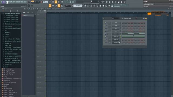Screen dimensions: 173x97
Task: Open snap mode dropdown showing Line
Action: 68,6
